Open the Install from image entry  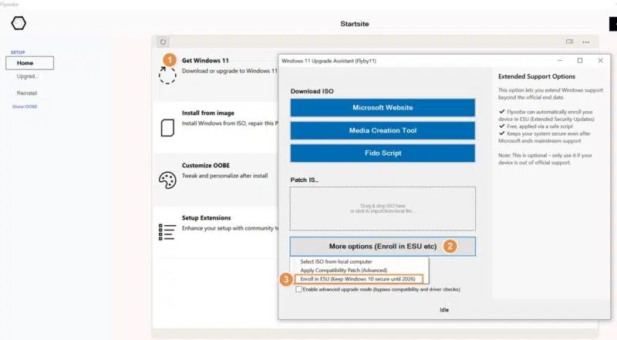[x=207, y=113]
